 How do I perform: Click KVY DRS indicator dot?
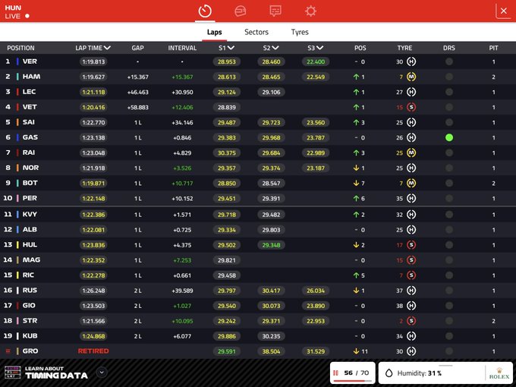click(x=449, y=215)
